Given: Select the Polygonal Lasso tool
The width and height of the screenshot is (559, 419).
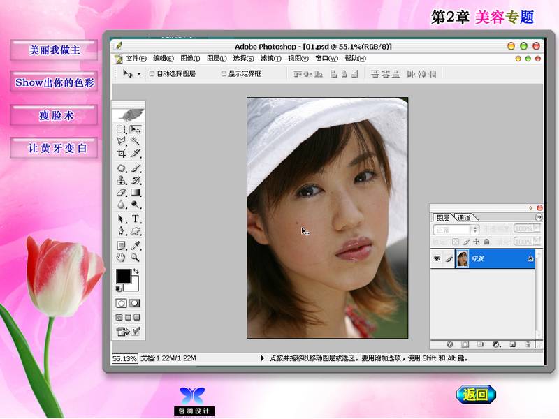Looking at the screenshot, I should [x=121, y=142].
